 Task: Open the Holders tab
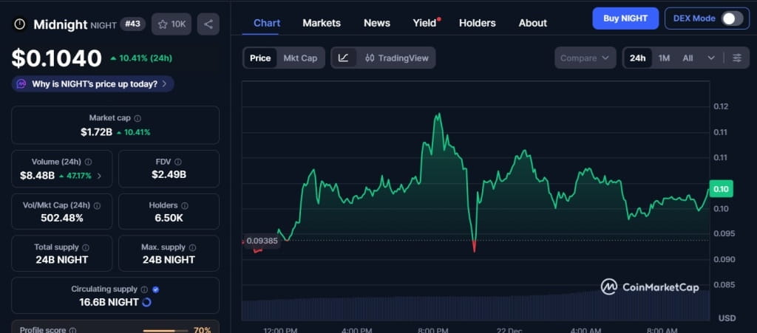tap(477, 23)
